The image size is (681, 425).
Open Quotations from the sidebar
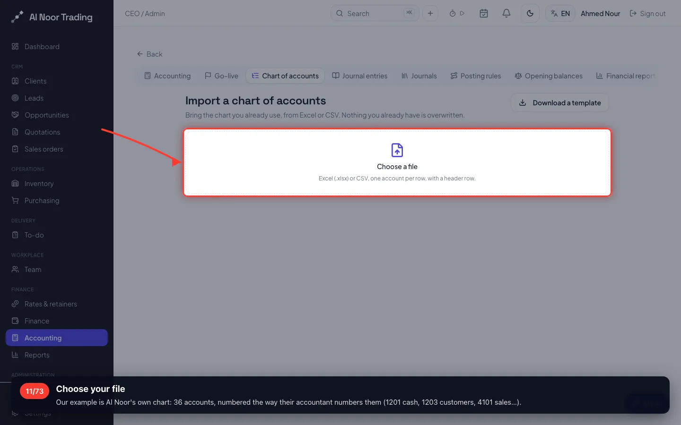pyautogui.click(x=57, y=132)
